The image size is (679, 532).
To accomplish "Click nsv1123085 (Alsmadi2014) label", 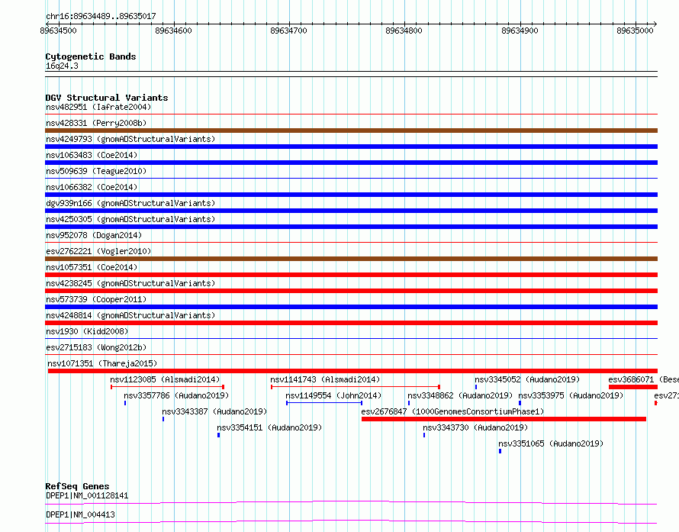I will (165, 379).
